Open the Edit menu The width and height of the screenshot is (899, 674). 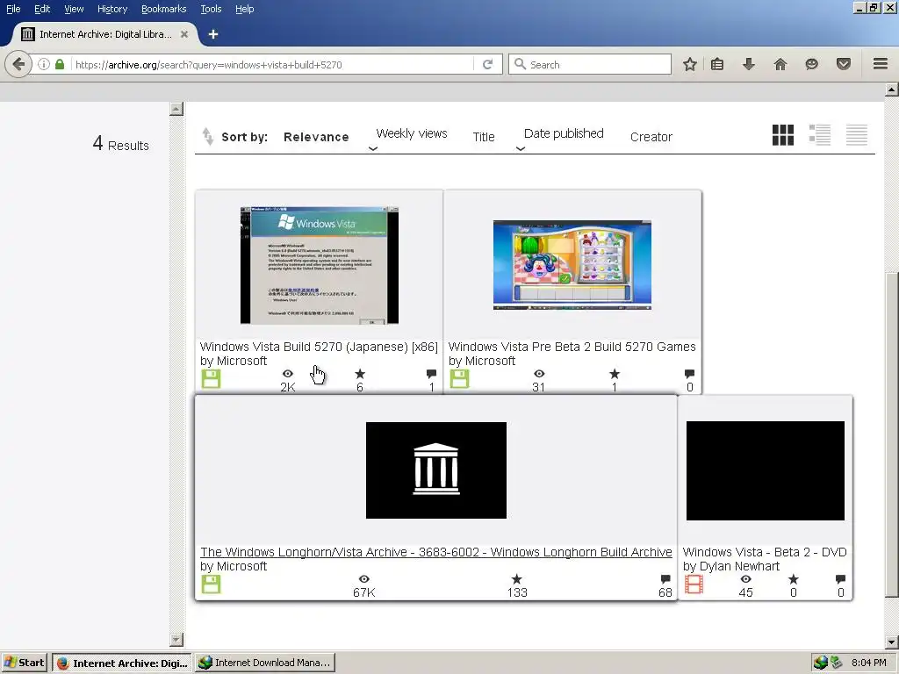[42, 9]
